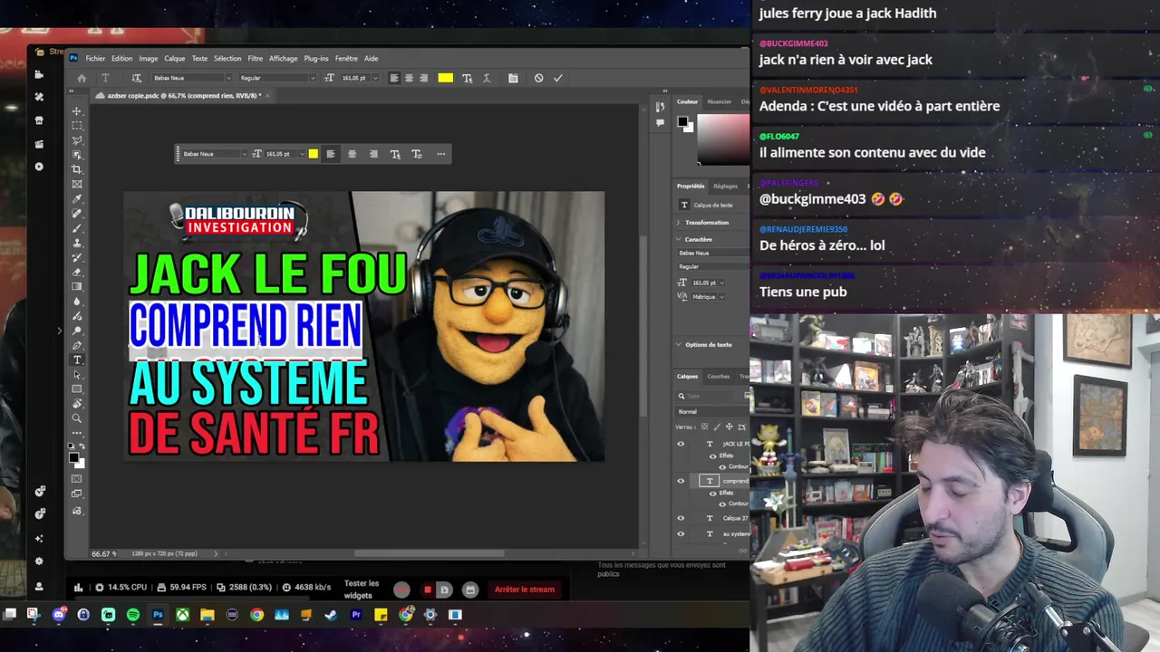Select the Move tool
This screenshot has height=652, width=1160.
[77, 111]
